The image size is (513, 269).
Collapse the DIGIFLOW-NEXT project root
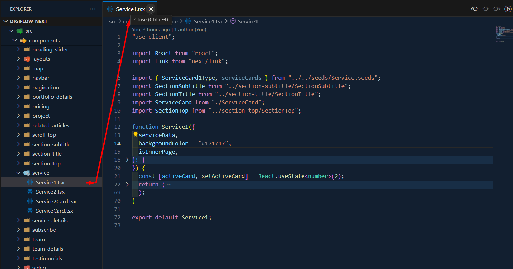click(x=5, y=21)
